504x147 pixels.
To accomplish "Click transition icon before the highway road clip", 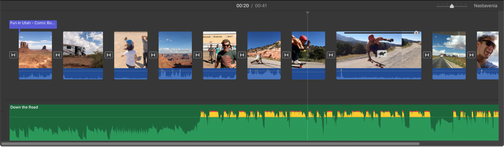I will point(427,55).
